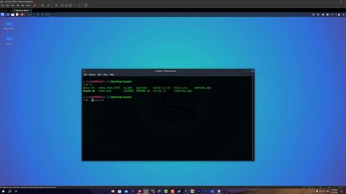346x194 pixels.
Task: Open the Windows notification center icon
Action: point(342,191)
